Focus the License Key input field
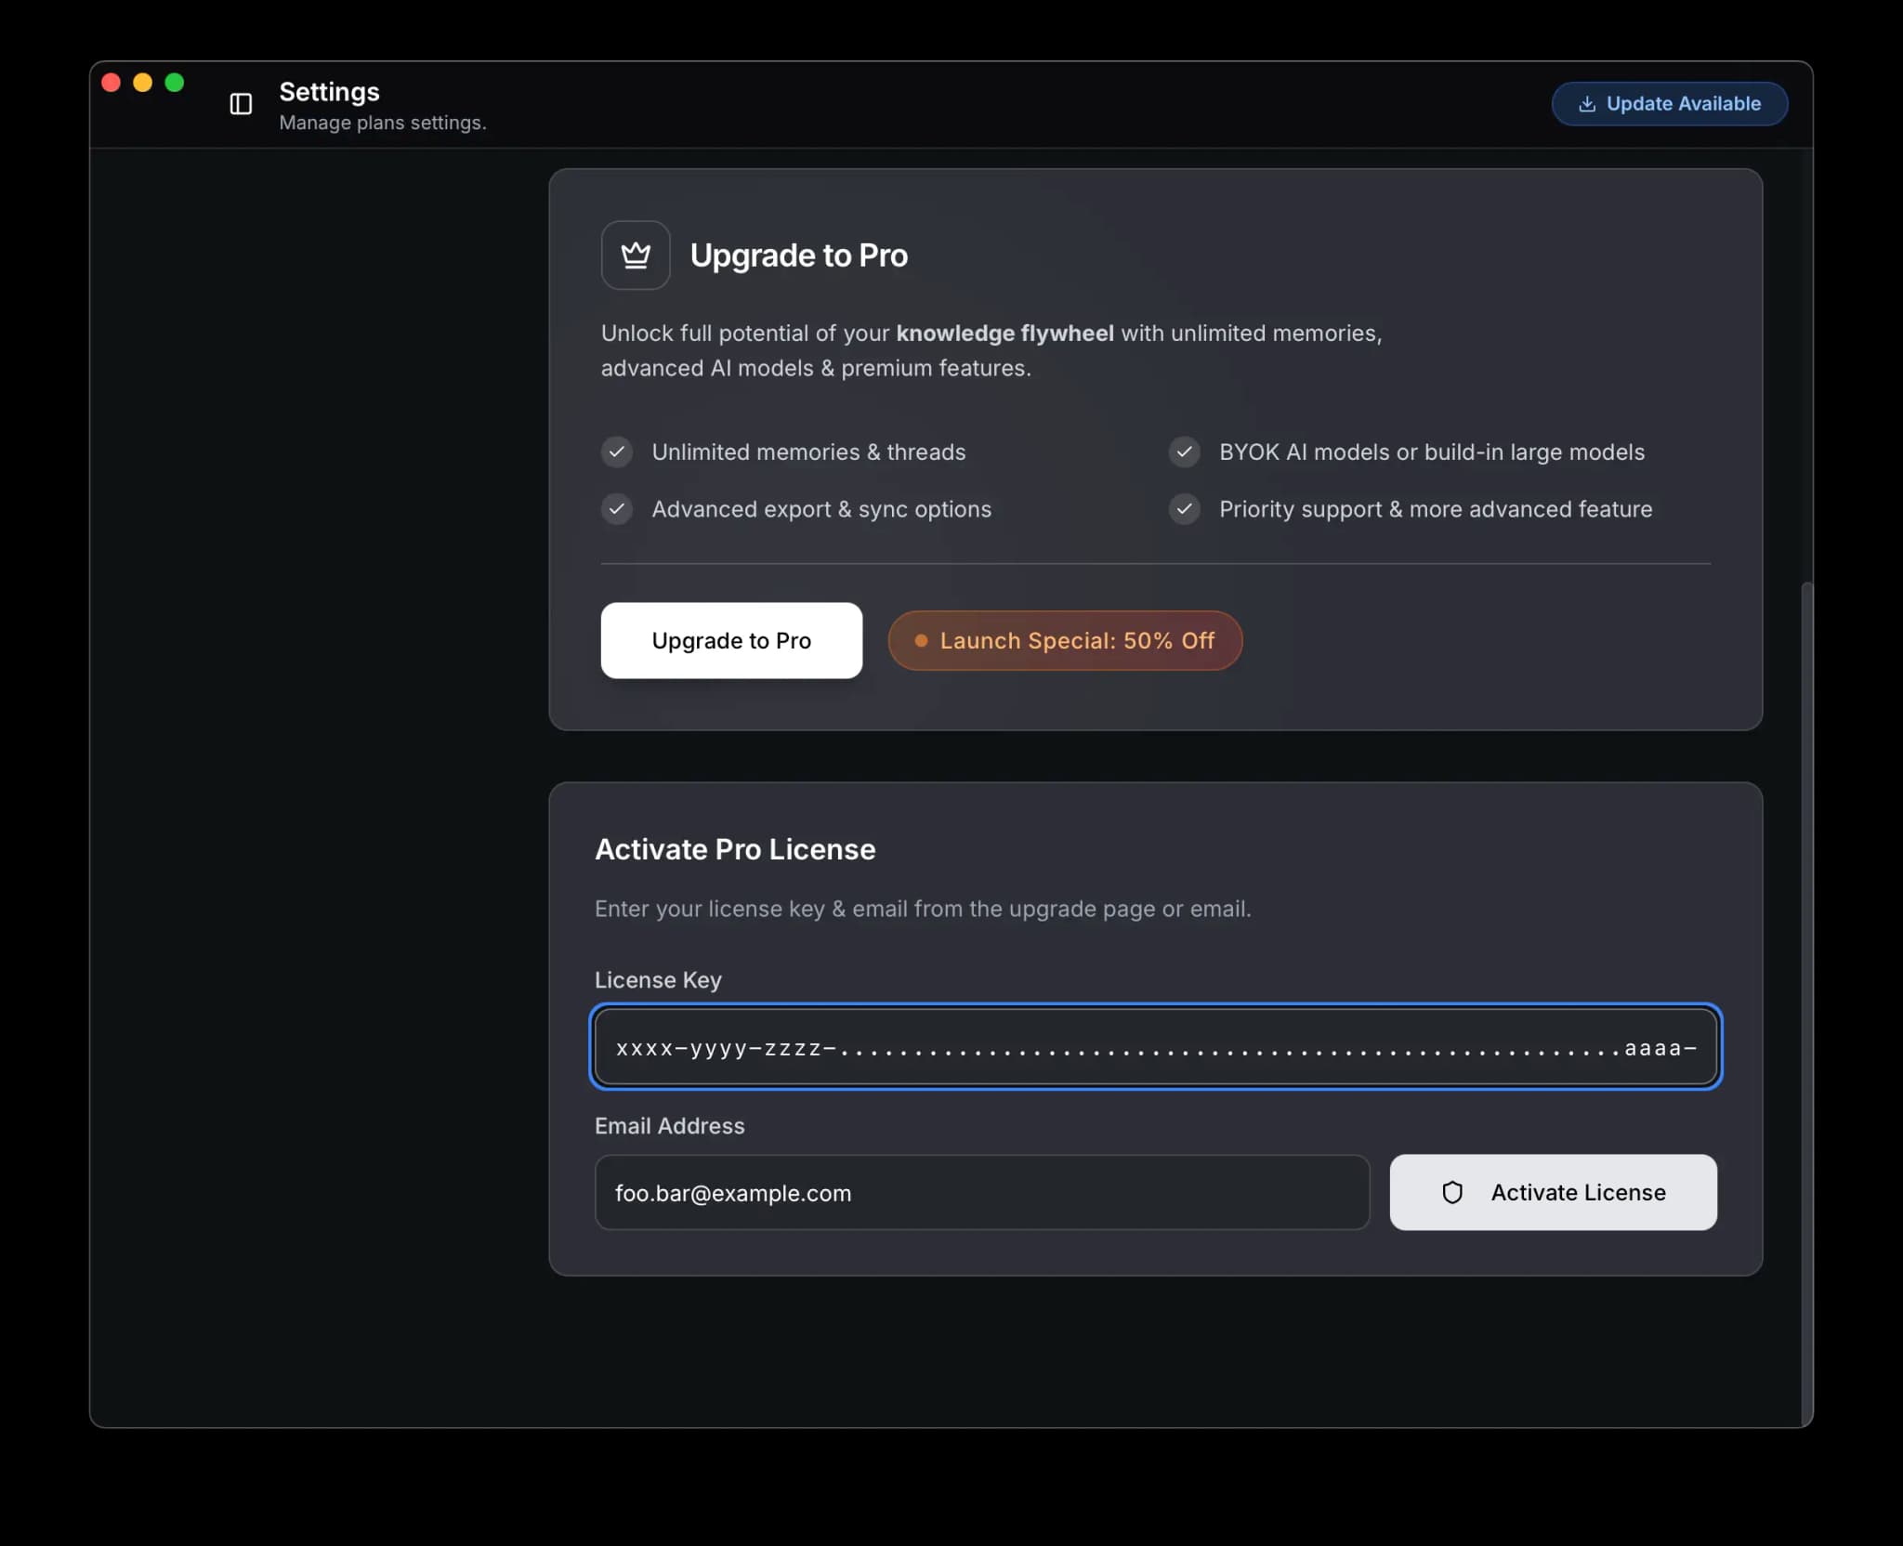The image size is (1903, 1546). click(1155, 1047)
